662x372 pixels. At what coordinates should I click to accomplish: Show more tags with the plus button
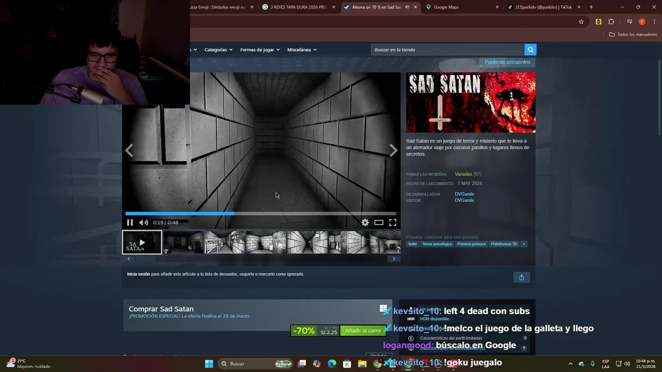coord(524,244)
